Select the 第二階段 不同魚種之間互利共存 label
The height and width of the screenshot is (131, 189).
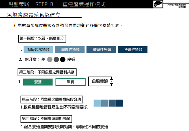coord(47,72)
